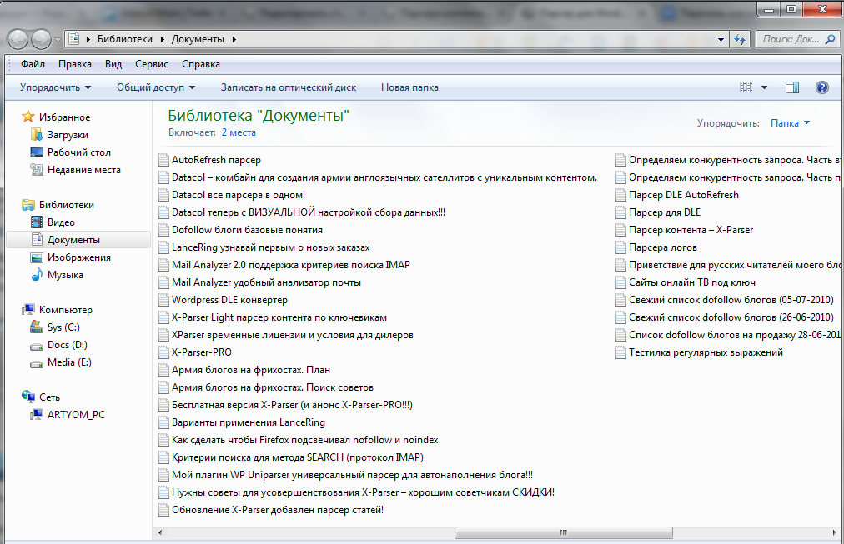Open address bar history dropdown arrow
The height and width of the screenshot is (544, 844).
pyautogui.click(x=721, y=40)
